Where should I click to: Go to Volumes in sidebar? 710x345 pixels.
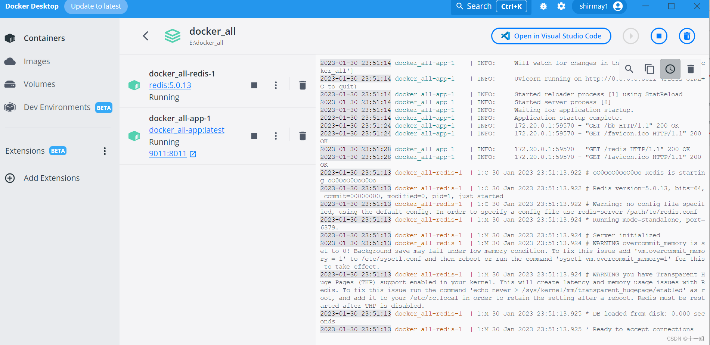click(40, 84)
